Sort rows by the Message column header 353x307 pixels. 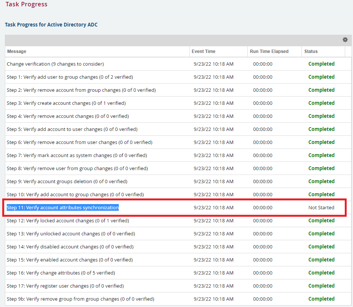(x=17, y=51)
